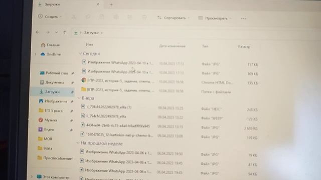Open the Просмотреть dropdown

215,18
